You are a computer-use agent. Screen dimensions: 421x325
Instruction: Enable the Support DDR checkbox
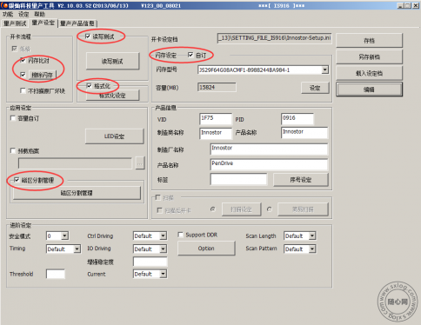tap(180, 235)
